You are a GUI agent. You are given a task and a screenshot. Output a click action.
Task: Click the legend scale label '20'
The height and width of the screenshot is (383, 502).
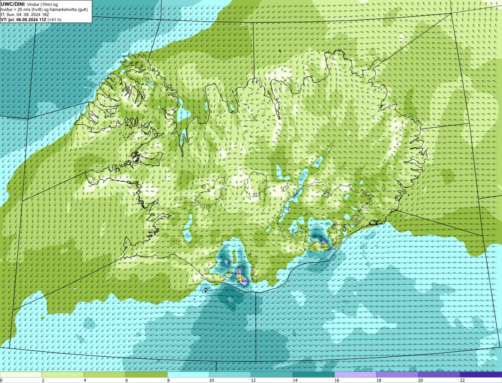point(420,380)
